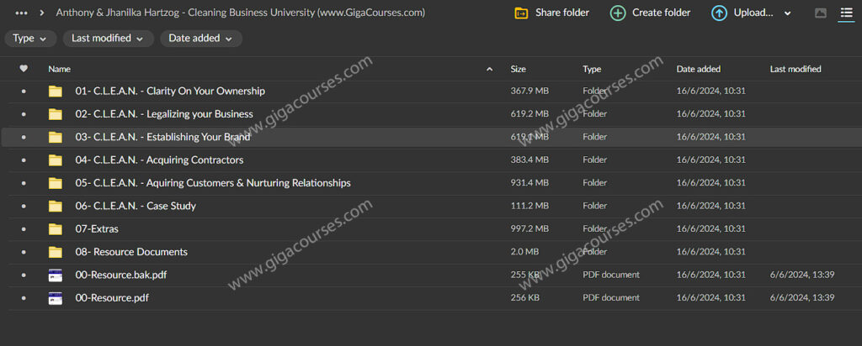This screenshot has height=346, width=862.
Task: Switch to list view
Action: point(845,13)
